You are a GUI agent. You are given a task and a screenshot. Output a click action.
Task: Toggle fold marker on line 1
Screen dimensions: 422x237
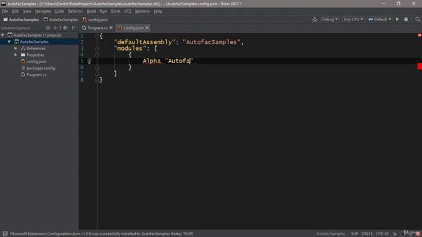click(x=97, y=36)
